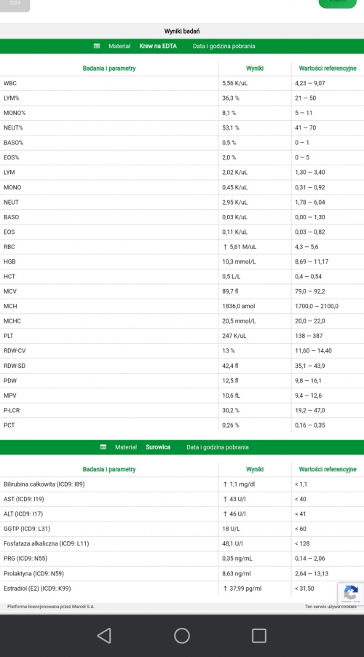This screenshot has width=364, height=657.
Task: Click the up arrow next to RBC result
Action: (225, 247)
